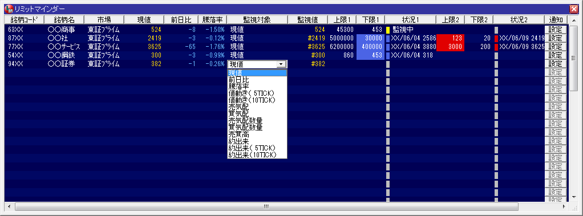Click the blue 下限1 cell showing 30000
The image size is (583, 216).
click(x=371, y=38)
